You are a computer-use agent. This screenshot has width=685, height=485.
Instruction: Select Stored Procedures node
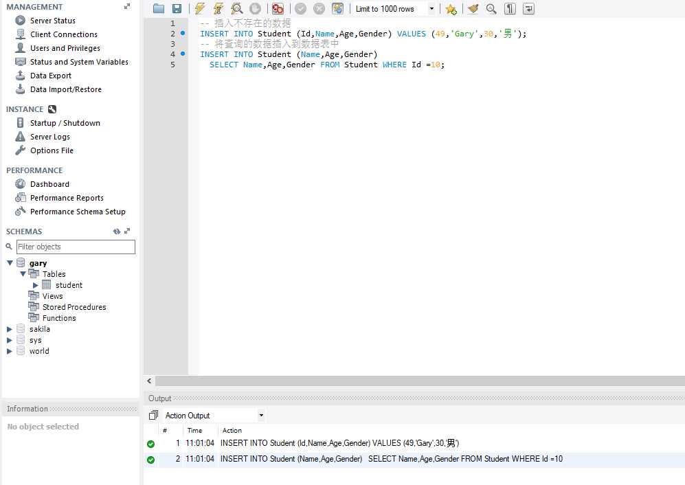tap(74, 307)
